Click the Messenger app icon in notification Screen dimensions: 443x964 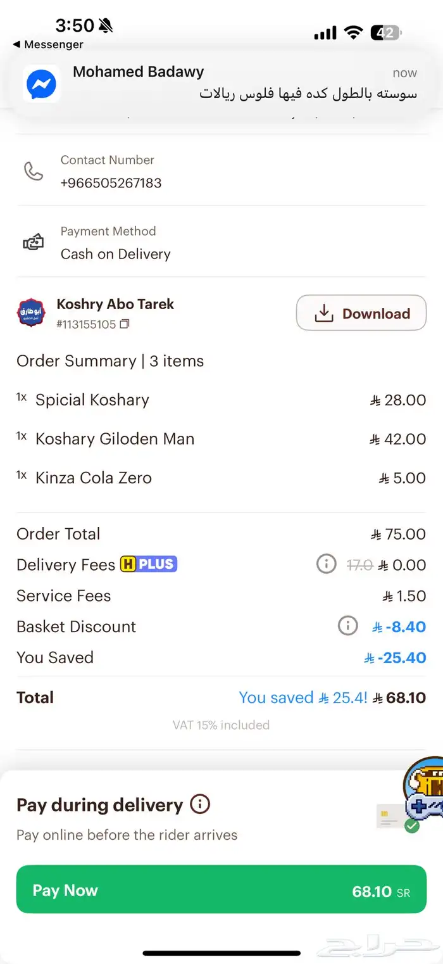tap(41, 83)
